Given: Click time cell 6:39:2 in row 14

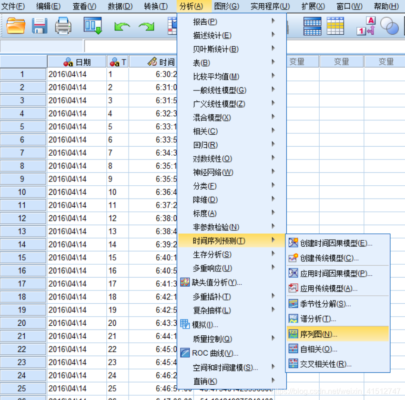Looking at the screenshot, I should [153, 244].
